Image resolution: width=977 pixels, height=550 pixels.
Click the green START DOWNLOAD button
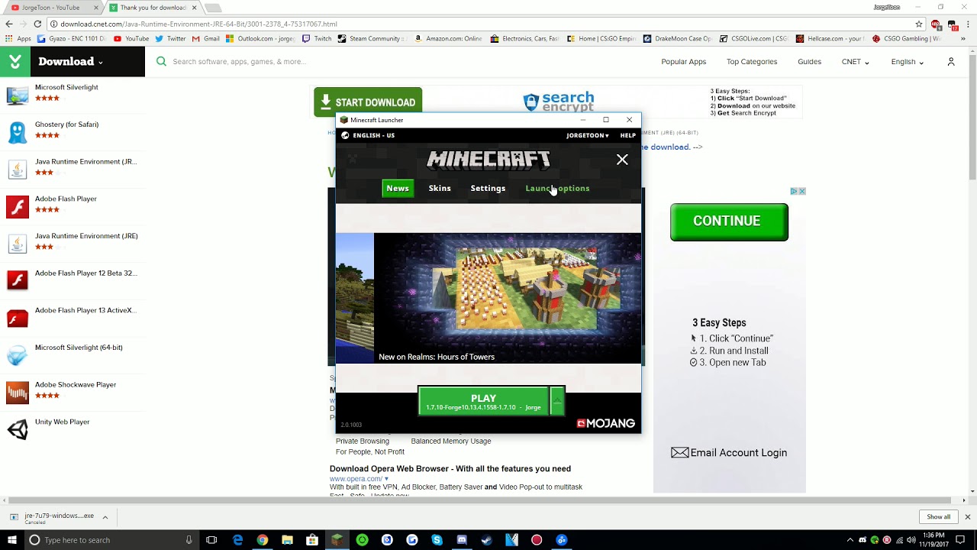pos(368,102)
